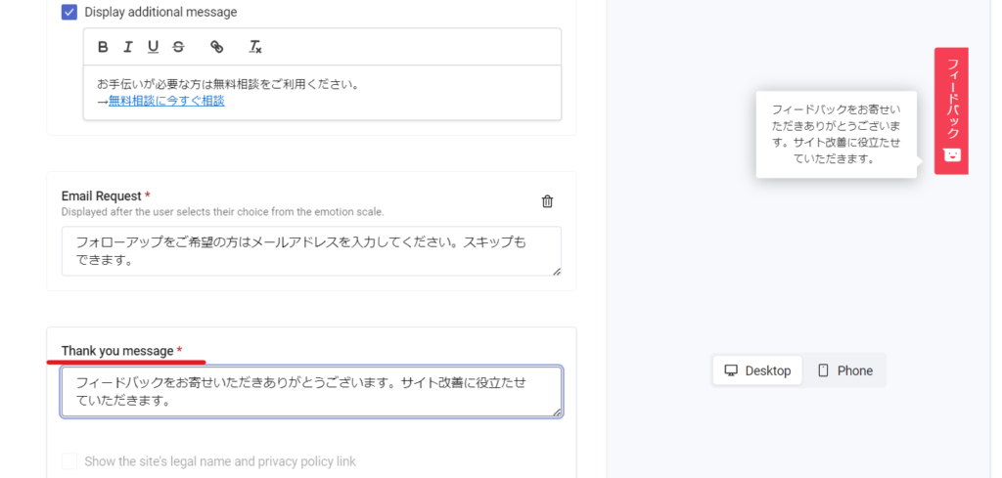This screenshot has height=478, width=1002.
Task: Click the Thank you message resize handle
Action: point(556,412)
